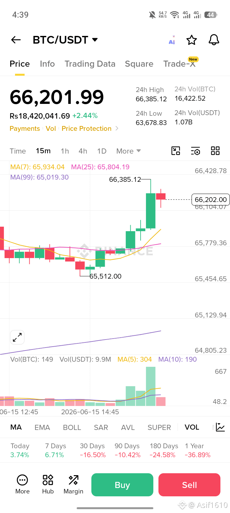Tap the current price label 66,202.00
The height and width of the screenshot is (513, 230).
tap(211, 199)
